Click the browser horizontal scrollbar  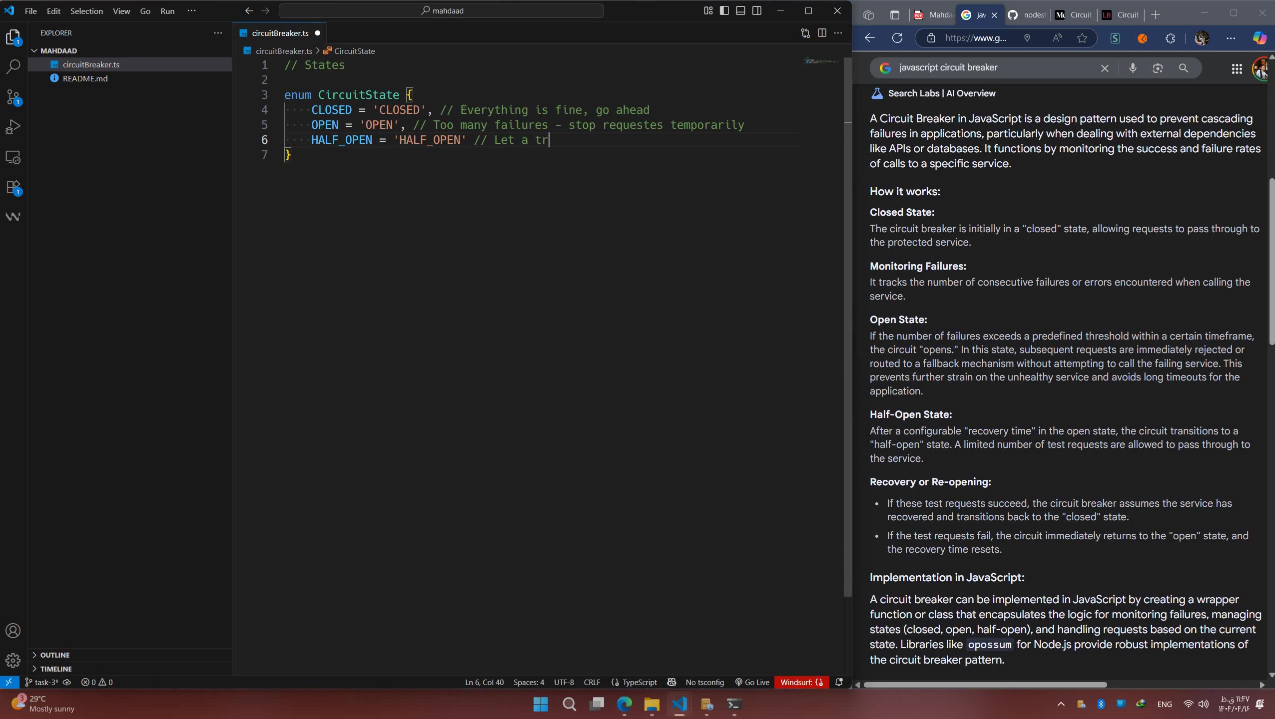coord(985,685)
